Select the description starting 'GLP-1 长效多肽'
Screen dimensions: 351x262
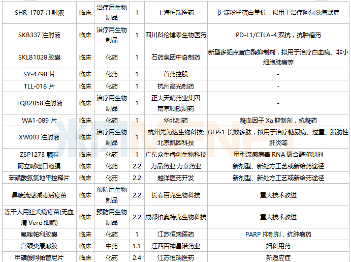(278, 137)
